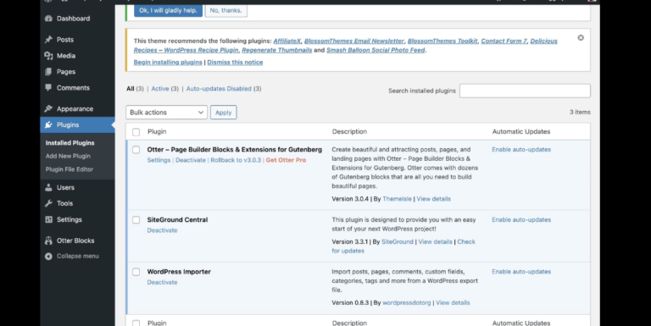Filter plugins by Active

pos(160,89)
